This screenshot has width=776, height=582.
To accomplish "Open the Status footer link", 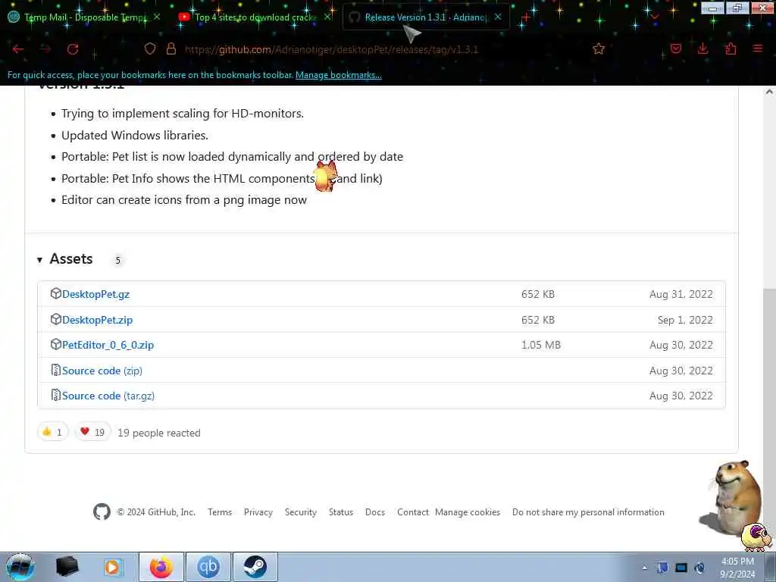I will coord(341,512).
